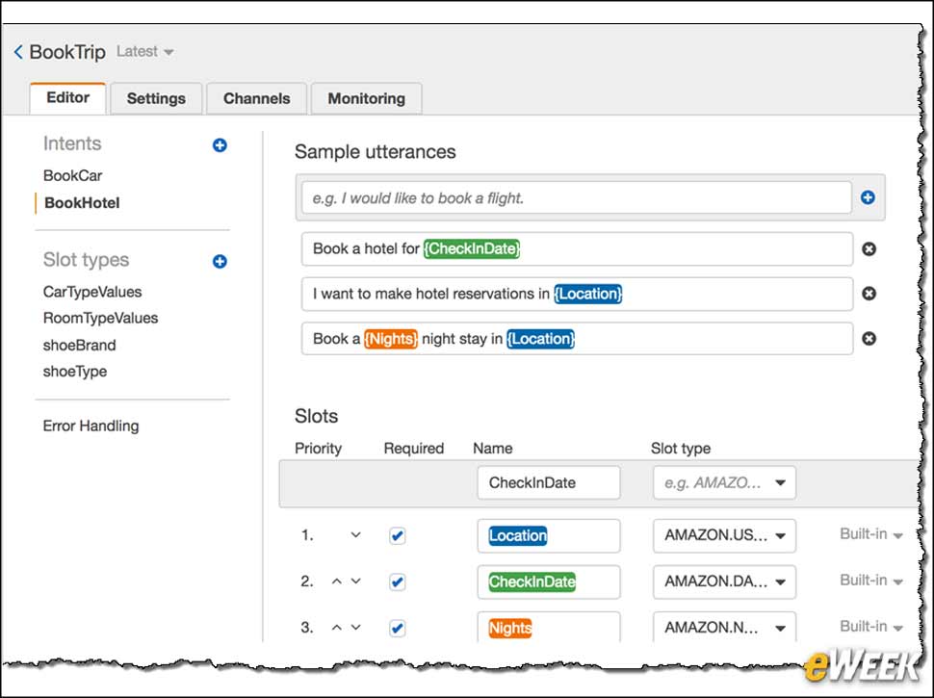Toggle Required checkbox for CheckInDate slot

(x=398, y=582)
